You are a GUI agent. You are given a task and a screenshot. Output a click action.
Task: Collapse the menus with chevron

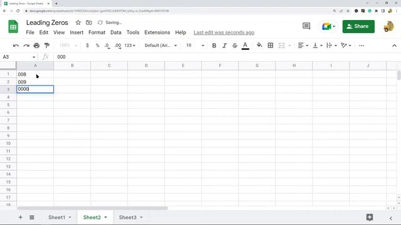394,46
